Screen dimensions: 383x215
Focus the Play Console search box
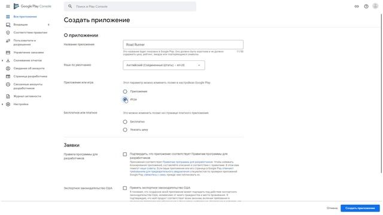click(x=130, y=7)
